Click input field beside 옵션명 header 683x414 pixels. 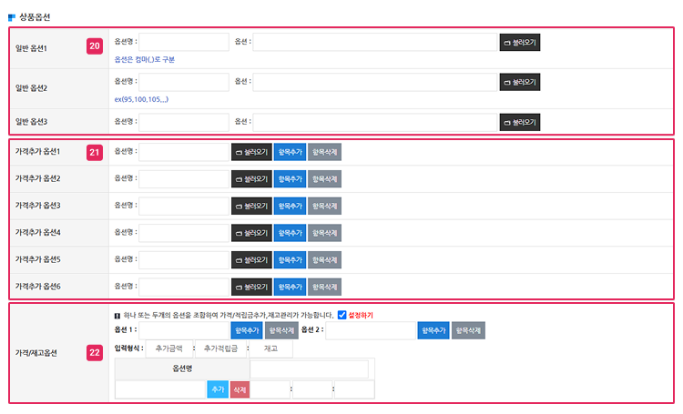click(x=310, y=369)
